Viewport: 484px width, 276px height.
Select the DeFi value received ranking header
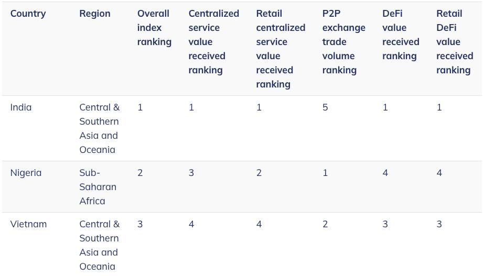click(401, 35)
